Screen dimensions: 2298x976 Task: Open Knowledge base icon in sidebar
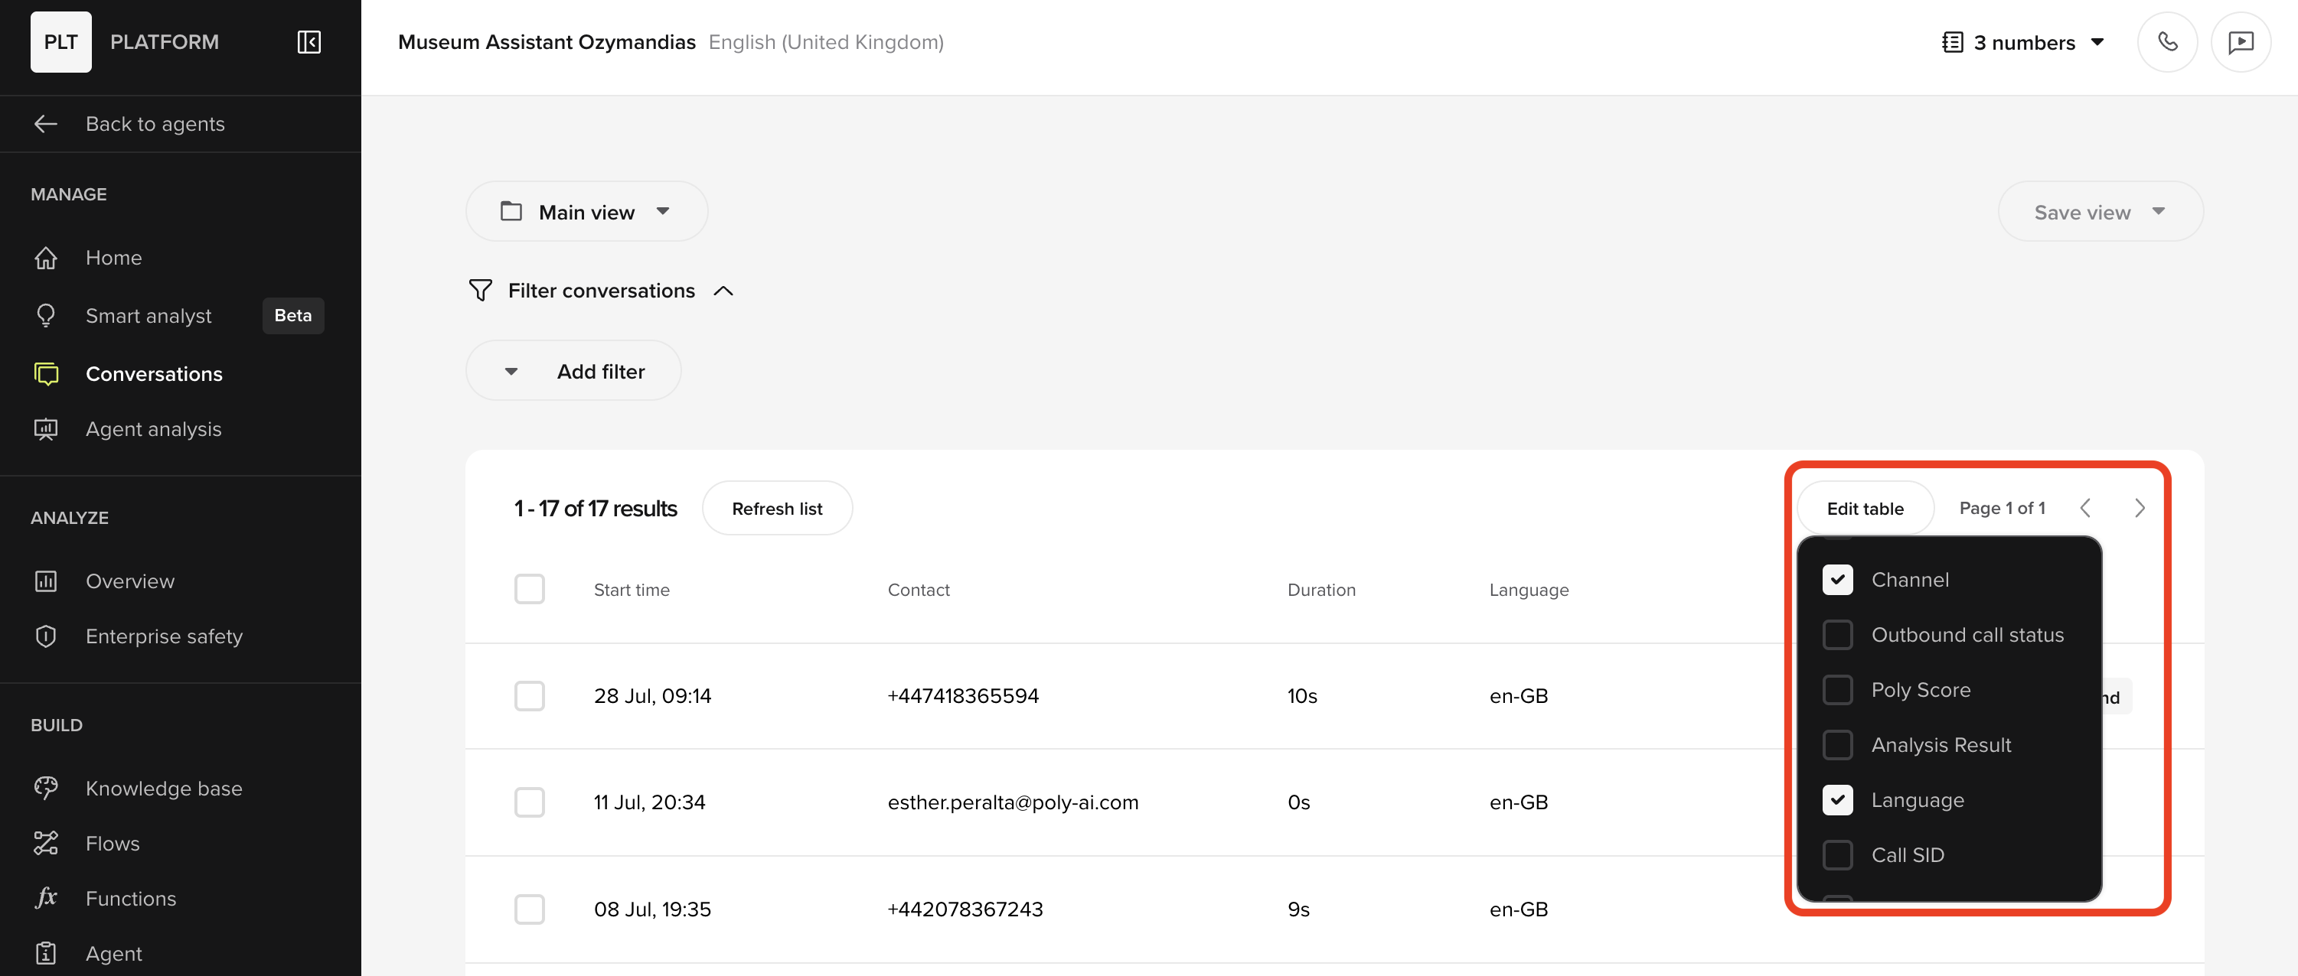click(x=45, y=788)
